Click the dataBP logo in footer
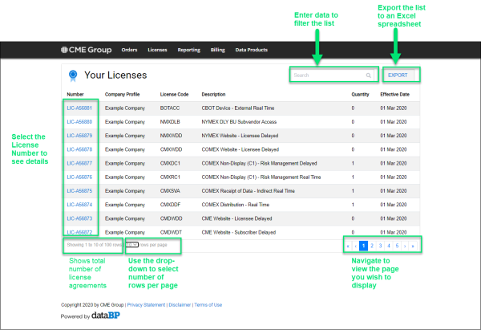This screenshot has width=481, height=330. (93, 316)
